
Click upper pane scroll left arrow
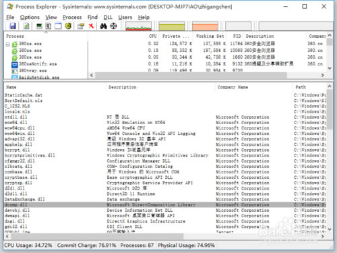tap(92, 75)
